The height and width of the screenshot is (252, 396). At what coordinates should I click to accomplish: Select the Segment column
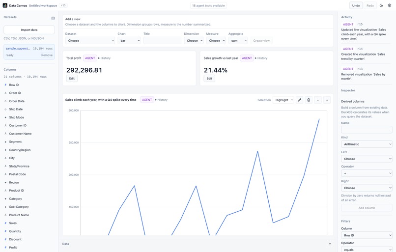15,142
